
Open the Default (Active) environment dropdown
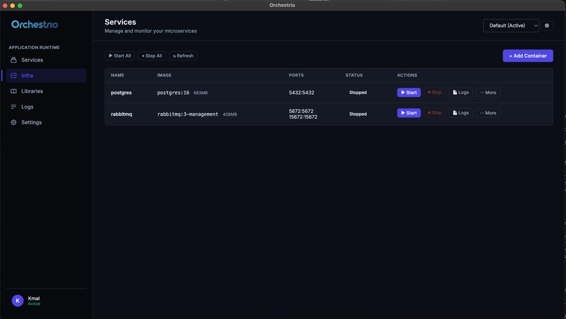[x=511, y=26]
